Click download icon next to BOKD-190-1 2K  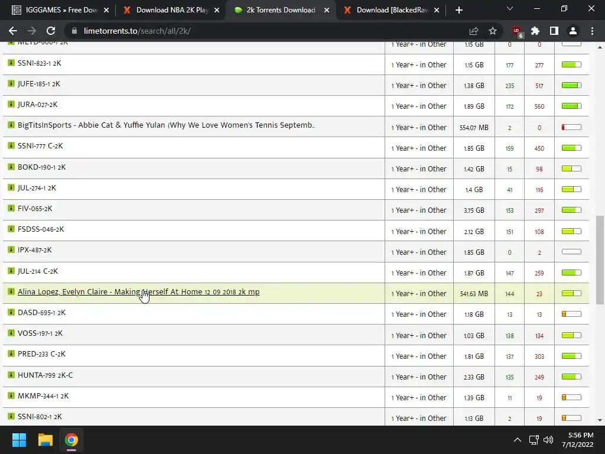pyautogui.click(x=11, y=167)
